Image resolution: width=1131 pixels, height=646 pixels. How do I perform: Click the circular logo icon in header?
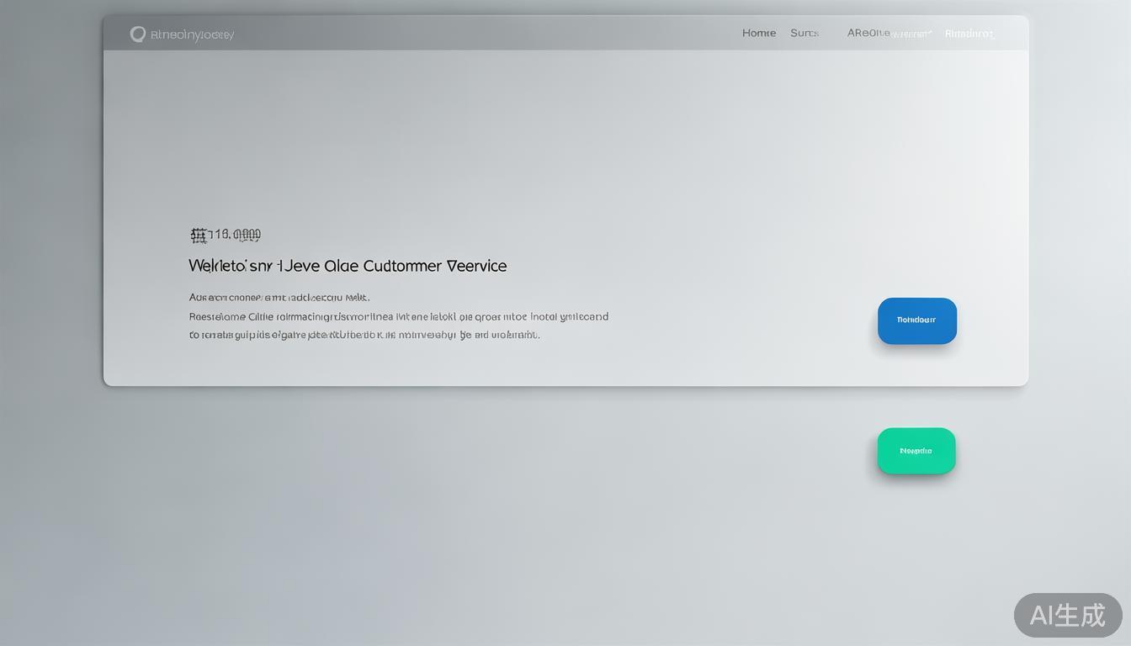(x=138, y=34)
